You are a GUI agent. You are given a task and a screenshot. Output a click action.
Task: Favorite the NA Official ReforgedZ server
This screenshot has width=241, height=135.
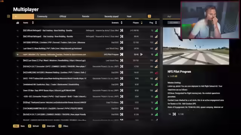pos(18,36)
